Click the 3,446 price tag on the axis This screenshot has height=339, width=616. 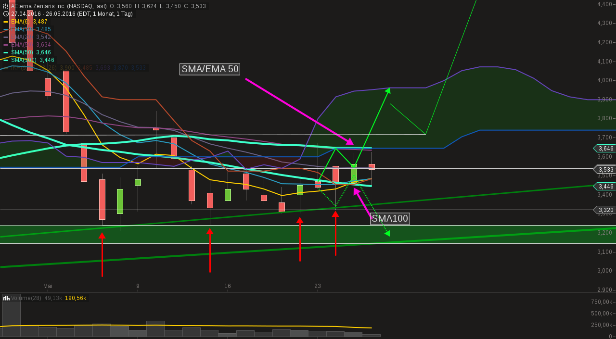pos(604,186)
